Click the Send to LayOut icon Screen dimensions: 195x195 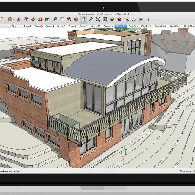click(126, 19)
